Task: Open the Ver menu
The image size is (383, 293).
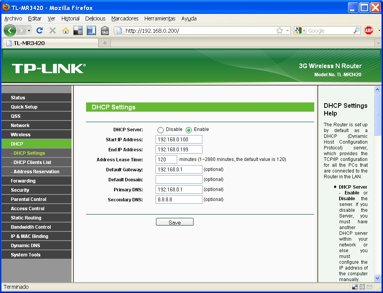Action: click(x=51, y=18)
